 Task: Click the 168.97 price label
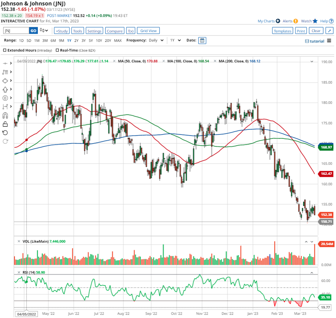click(x=326, y=147)
